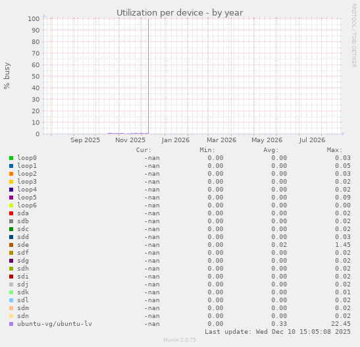Click the 'loop3' legend label

click(x=27, y=182)
